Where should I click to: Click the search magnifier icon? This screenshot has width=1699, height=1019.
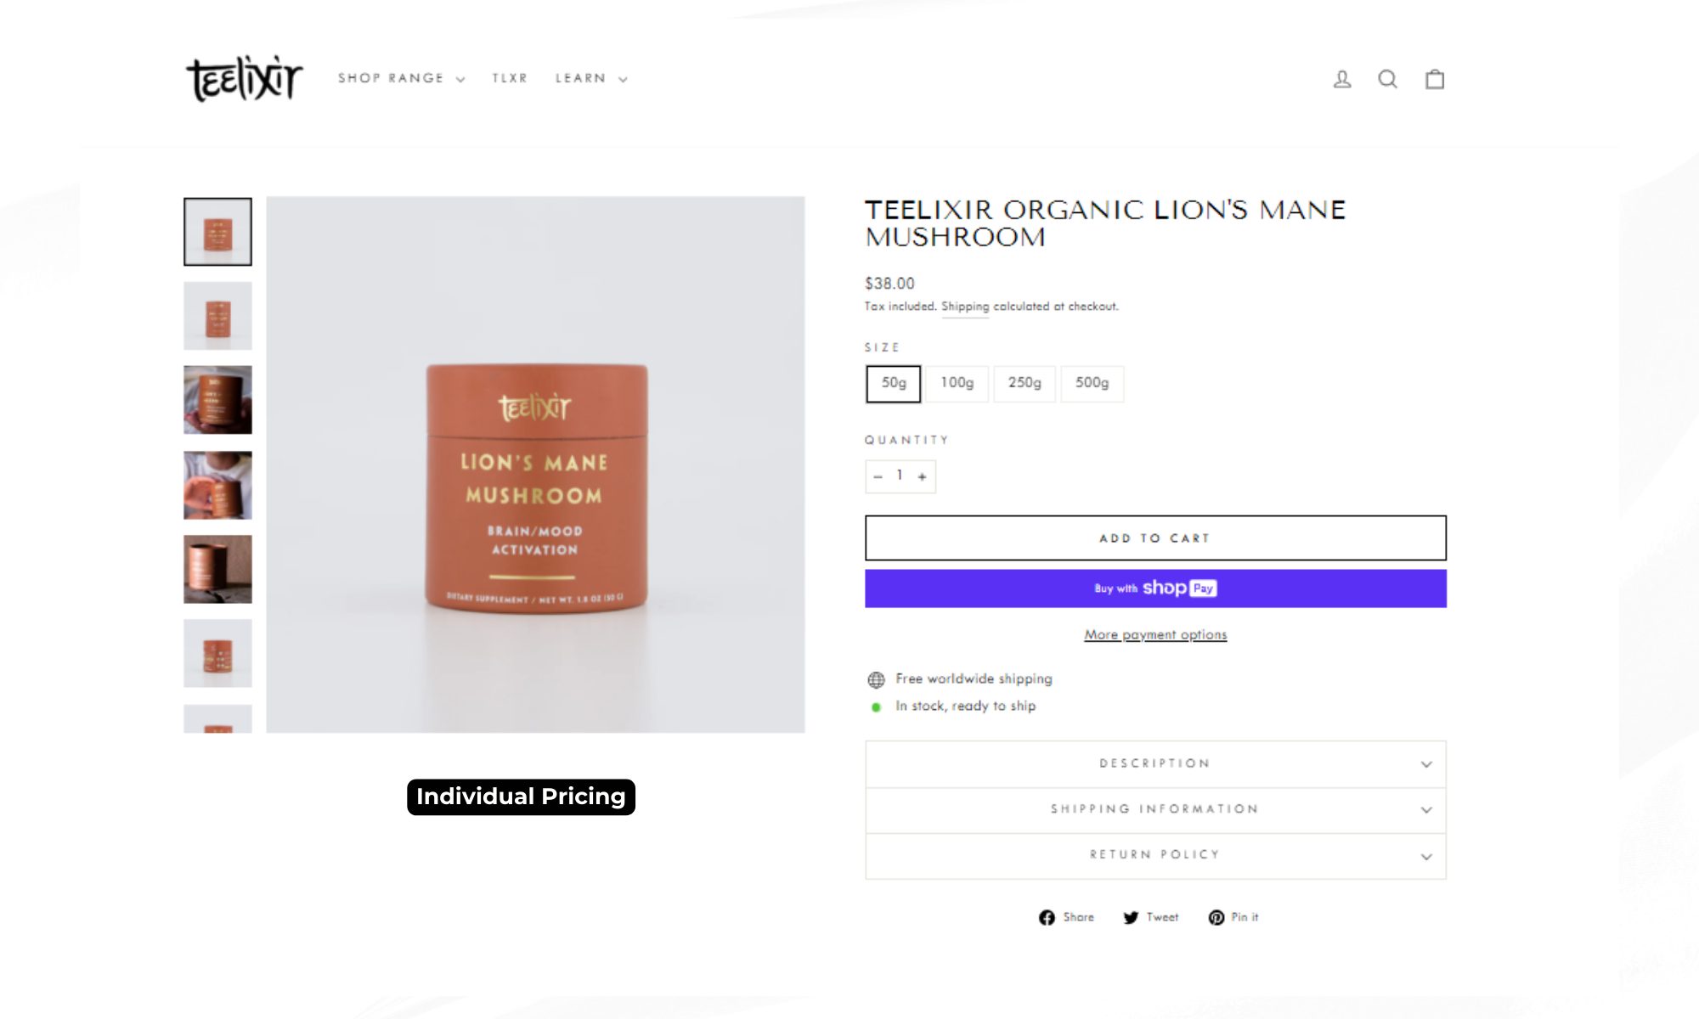click(x=1387, y=79)
